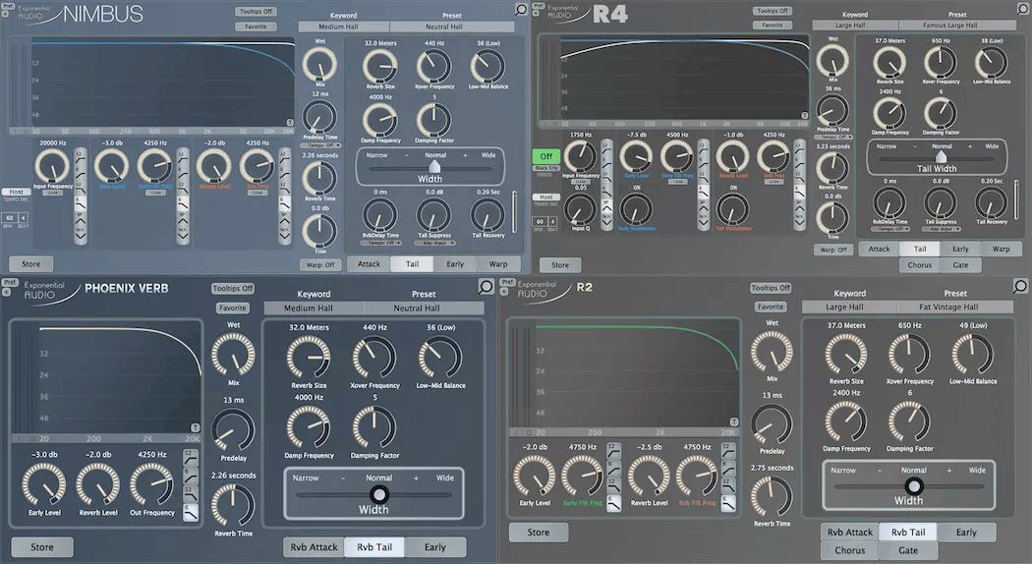Image resolution: width=1032 pixels, height=564 pixels.
Task: Click the magnifier search icon in R2
Action: (x=1020, y=286)
